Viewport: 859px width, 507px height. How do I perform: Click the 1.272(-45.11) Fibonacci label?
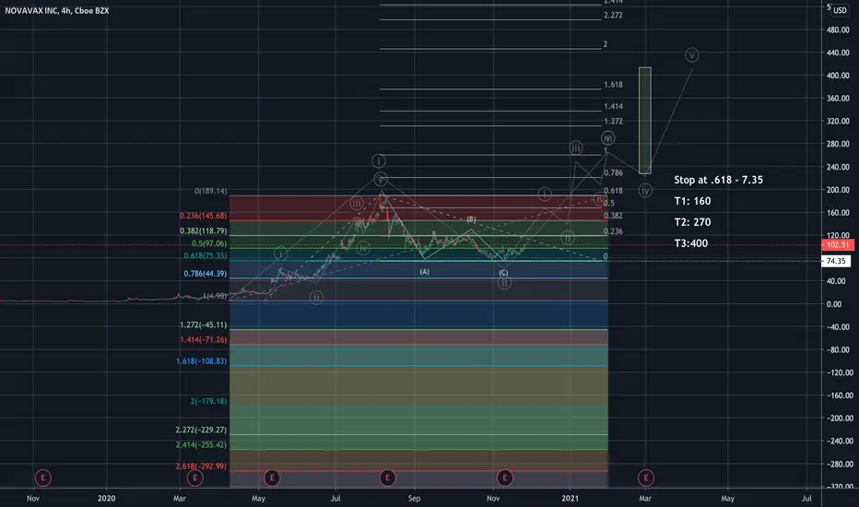pyautogui.click(x=204, y=324)
